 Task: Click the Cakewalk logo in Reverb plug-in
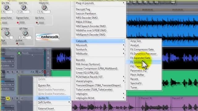47,37
